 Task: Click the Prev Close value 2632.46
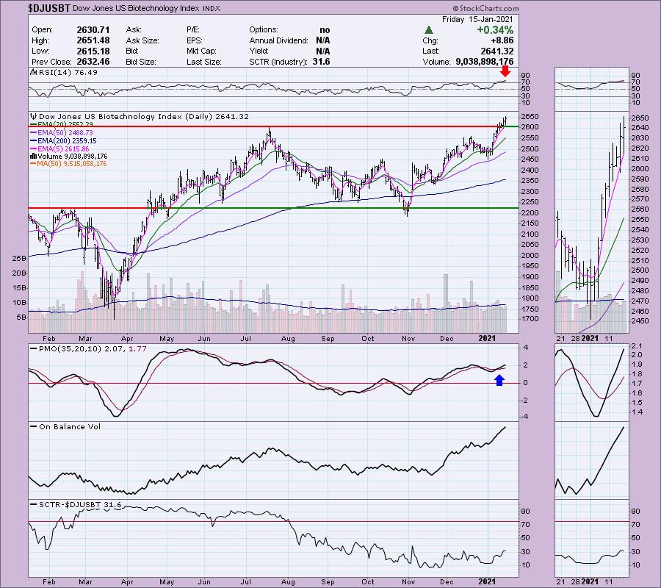(x=93, y=62)
